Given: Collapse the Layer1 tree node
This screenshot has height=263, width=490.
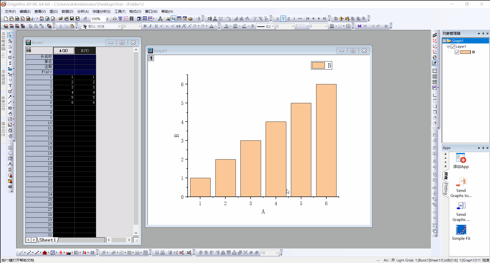Looking at the screenshot, I should coord(448,46).
